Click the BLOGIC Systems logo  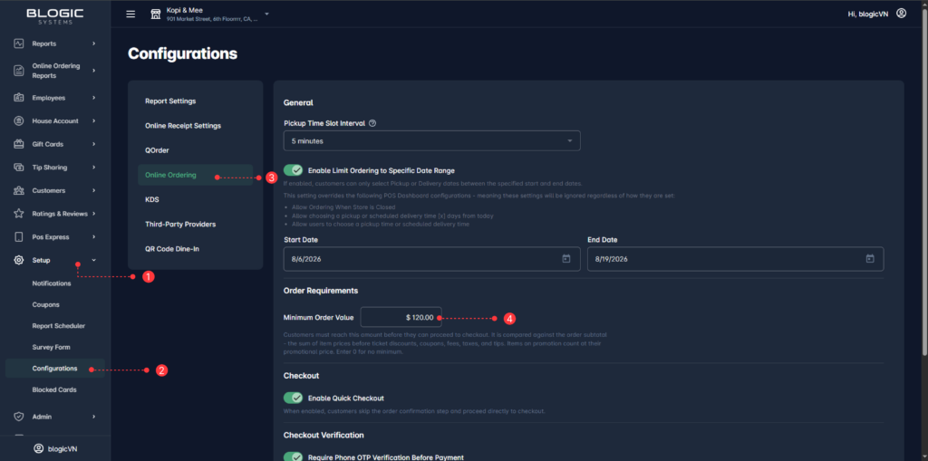coord(55,16)
